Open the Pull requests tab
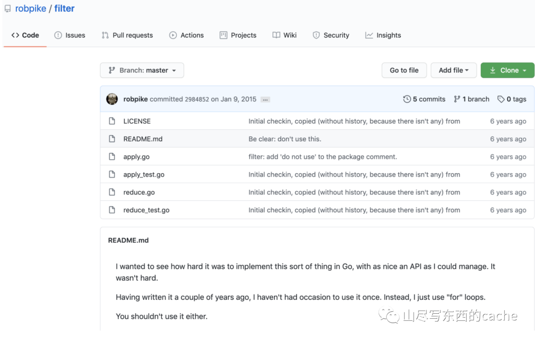 click(127, 35)
